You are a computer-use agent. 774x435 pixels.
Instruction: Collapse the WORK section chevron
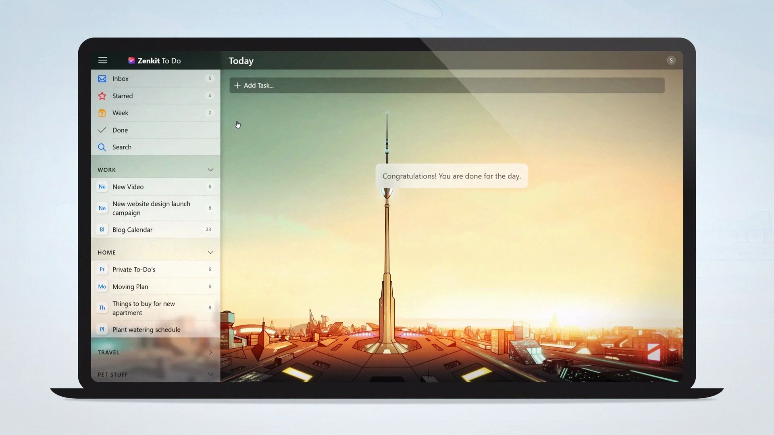[210, 170]
